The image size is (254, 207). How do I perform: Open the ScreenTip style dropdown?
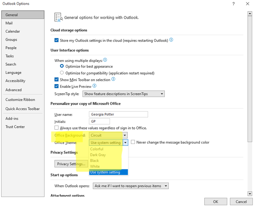tap(124, 94)
